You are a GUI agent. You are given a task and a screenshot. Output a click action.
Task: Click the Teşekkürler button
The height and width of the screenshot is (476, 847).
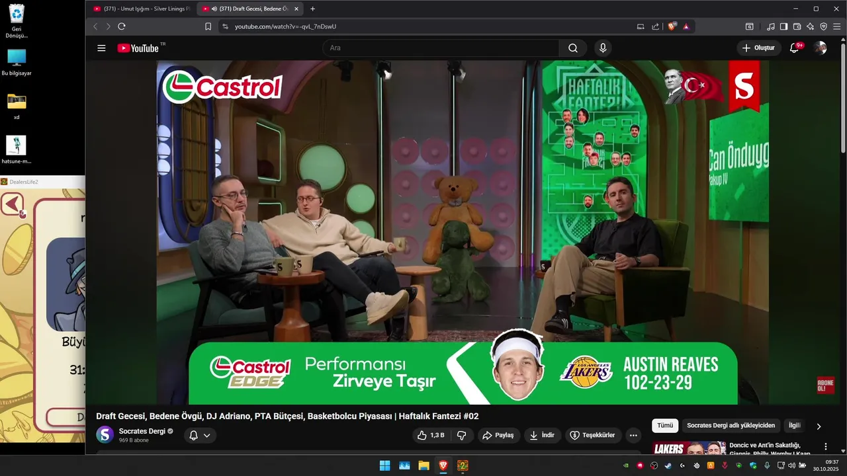[x=593, y=435]
